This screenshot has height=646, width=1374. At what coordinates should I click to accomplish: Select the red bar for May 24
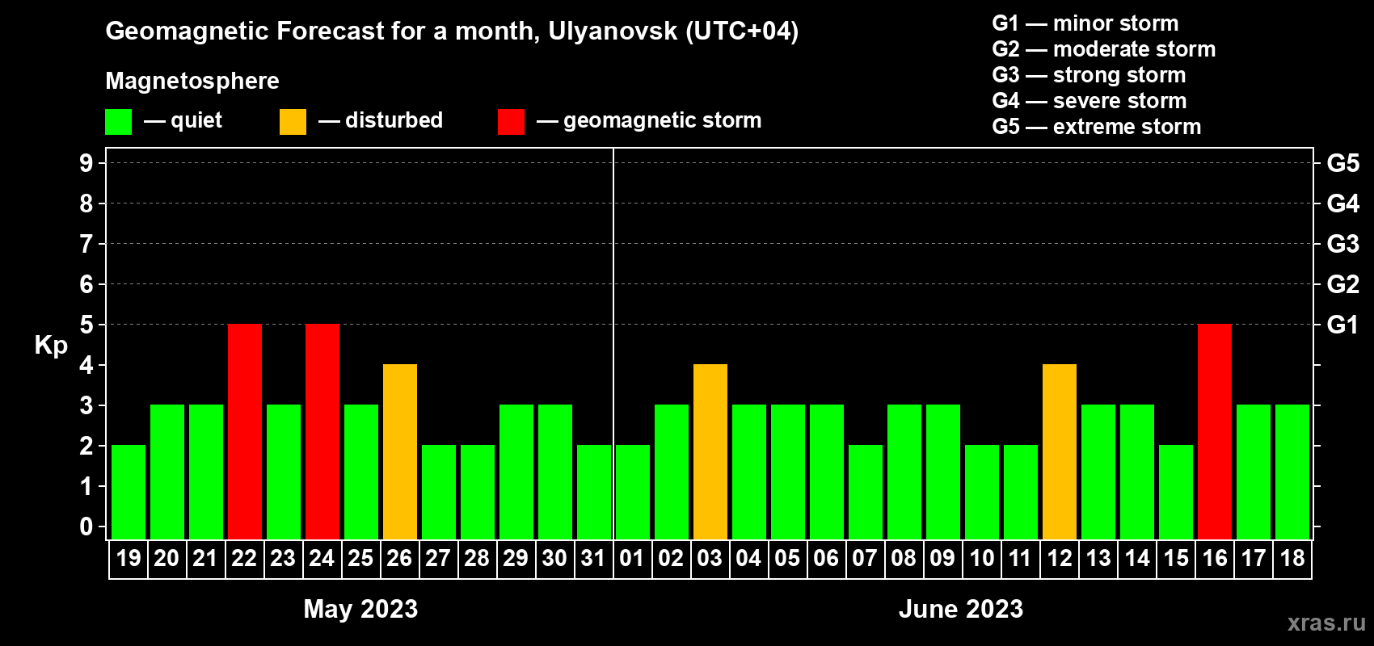click(322, 431)
